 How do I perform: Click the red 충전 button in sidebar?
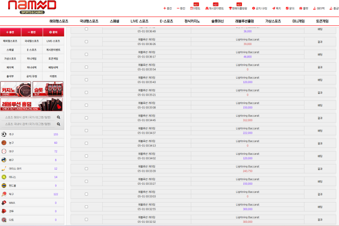(11, 32)
